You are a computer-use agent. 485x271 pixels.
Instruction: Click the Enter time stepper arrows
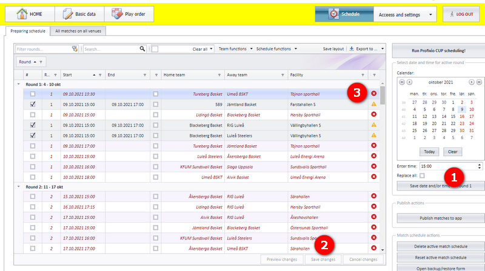click(480, 166)
